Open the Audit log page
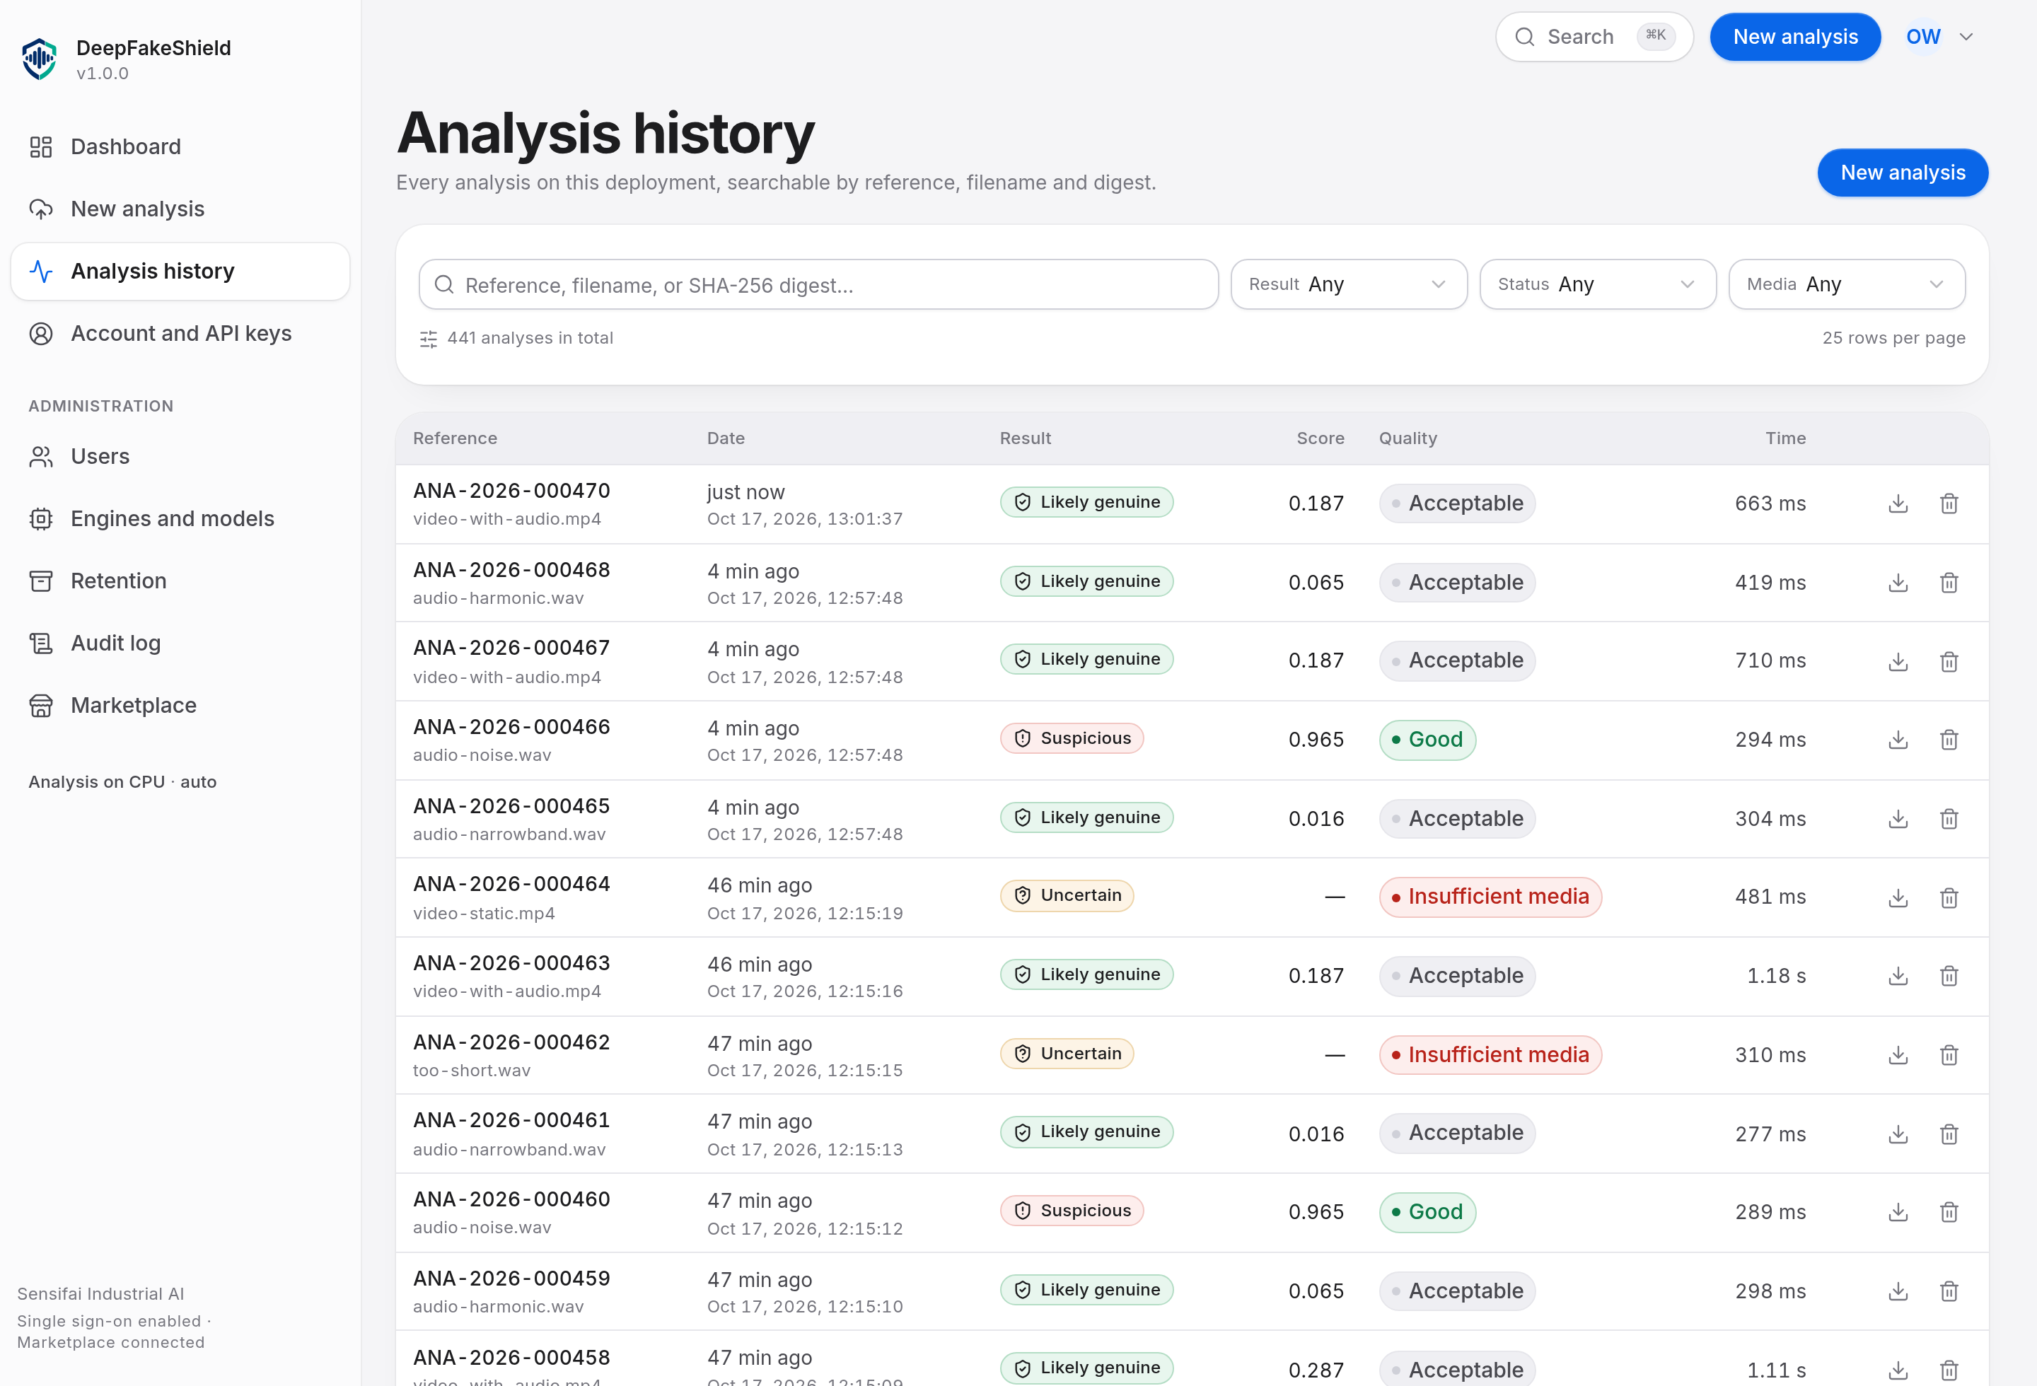Viewport: 2037px width, 1386px height. [180, 643]
